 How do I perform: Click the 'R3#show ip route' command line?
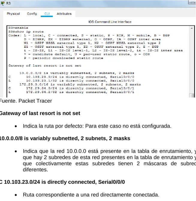pyautogui.click(x=26, y=32)
